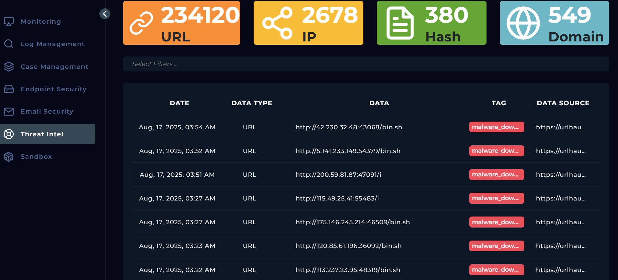Click the globe icon on Domain card
The height and width of the screenshot is (280, 618).
523,23
